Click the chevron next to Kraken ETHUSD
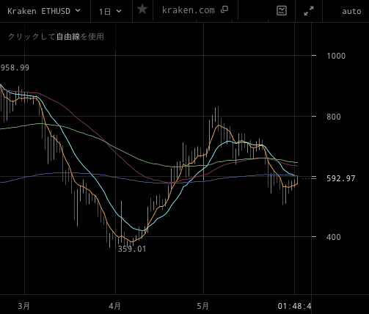Viewport: 369px width, 314px height. [x=78, y=11]
